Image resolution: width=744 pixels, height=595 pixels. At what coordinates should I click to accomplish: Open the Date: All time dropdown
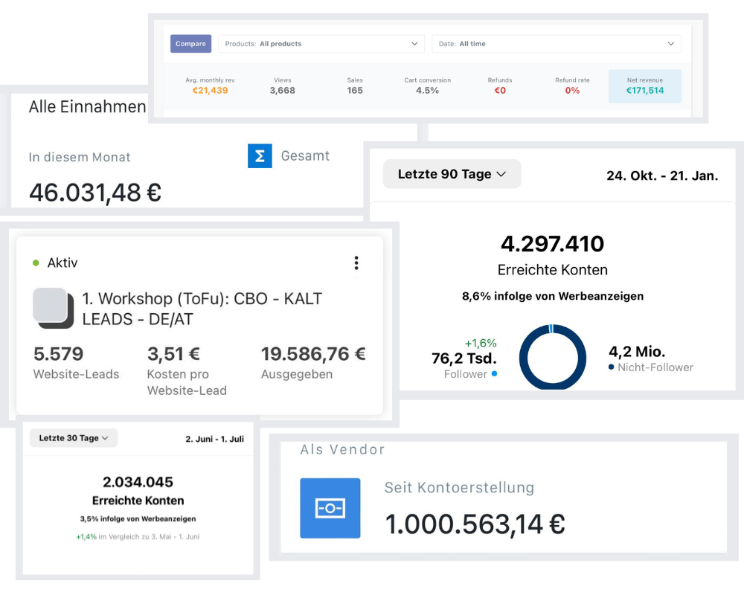pyautogui.click(x=556, y=44)
